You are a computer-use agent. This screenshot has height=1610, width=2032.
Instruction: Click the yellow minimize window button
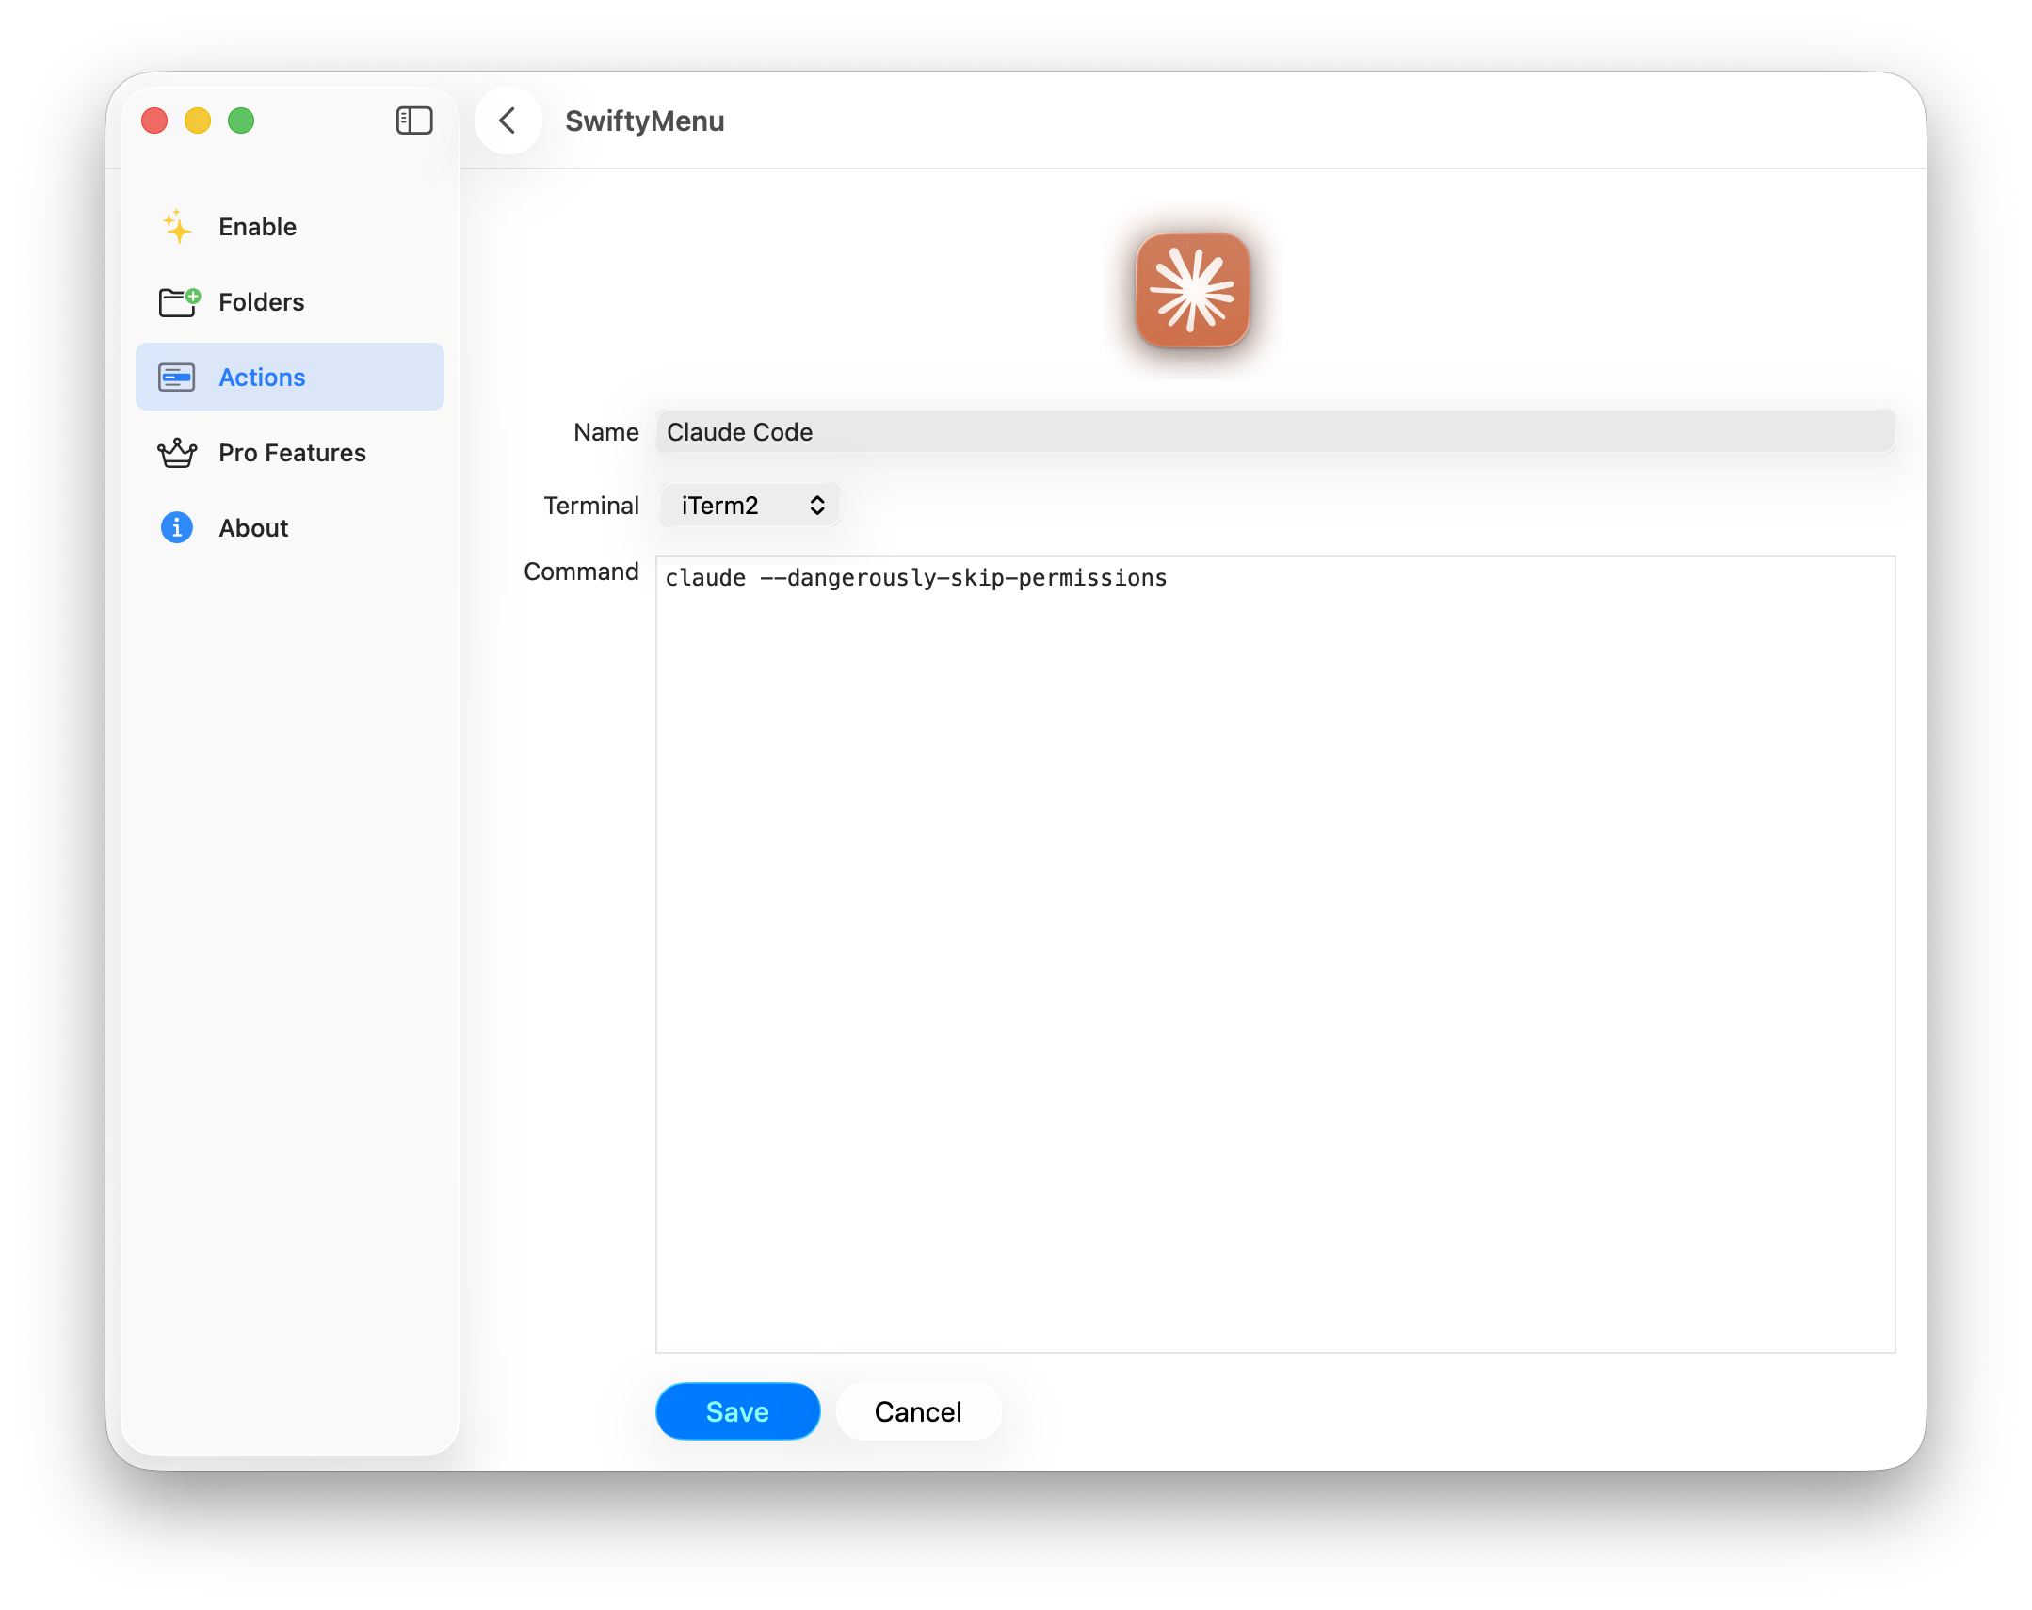[x=198, y=121]
